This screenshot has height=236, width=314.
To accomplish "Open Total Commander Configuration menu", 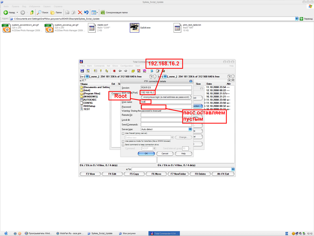I will tap(126, 66).
